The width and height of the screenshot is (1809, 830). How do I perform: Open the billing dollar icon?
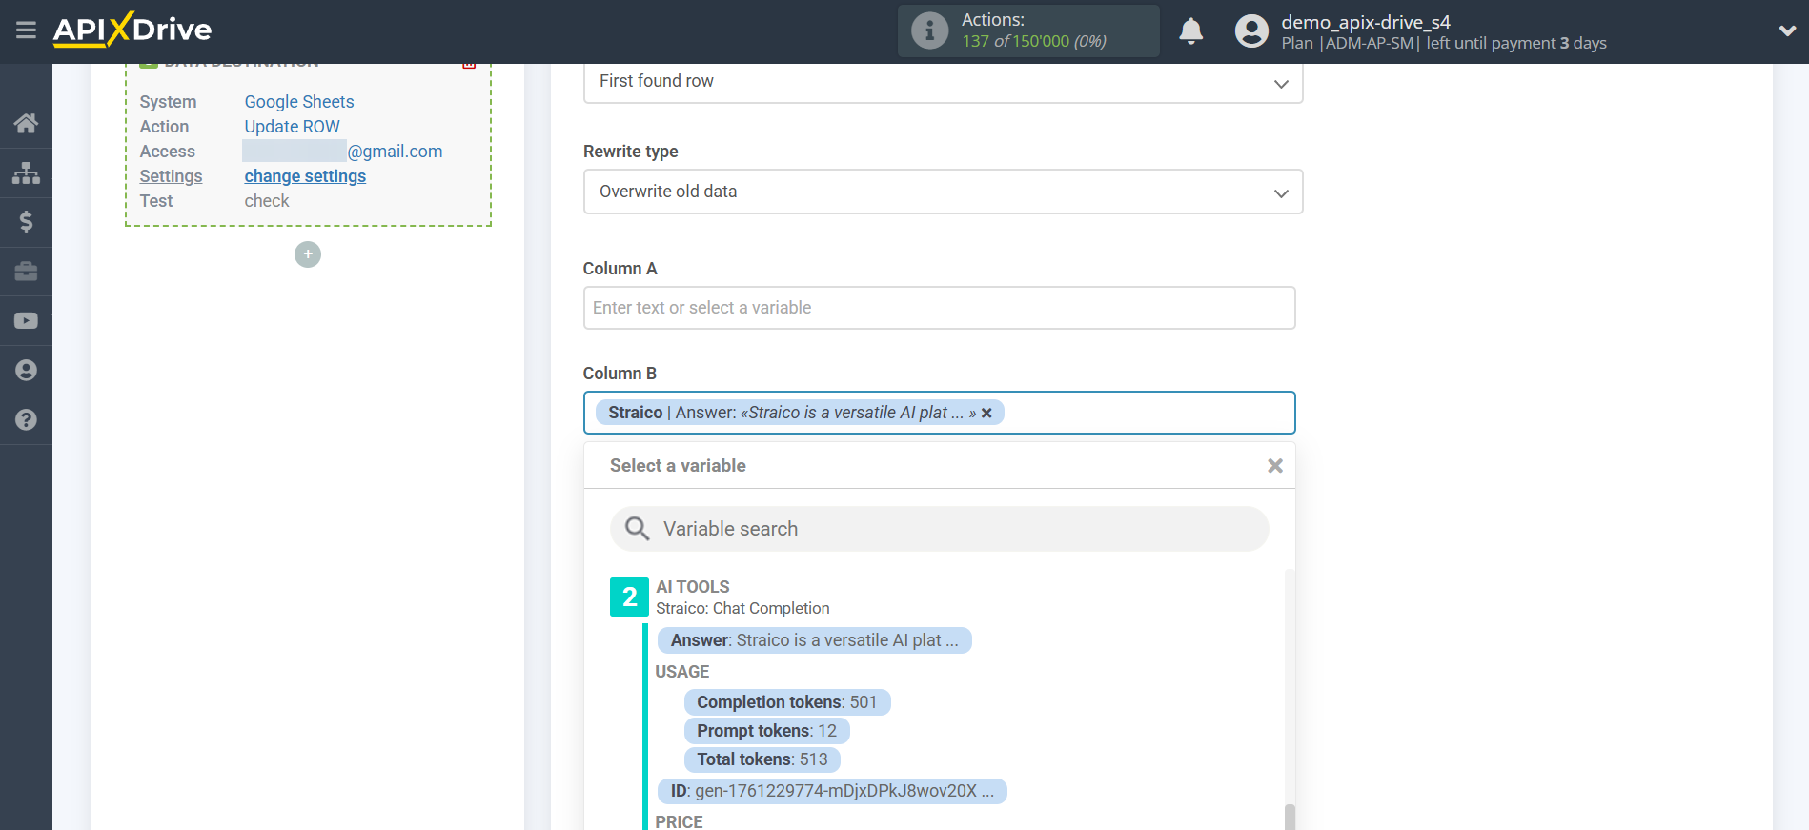(26, 222)
